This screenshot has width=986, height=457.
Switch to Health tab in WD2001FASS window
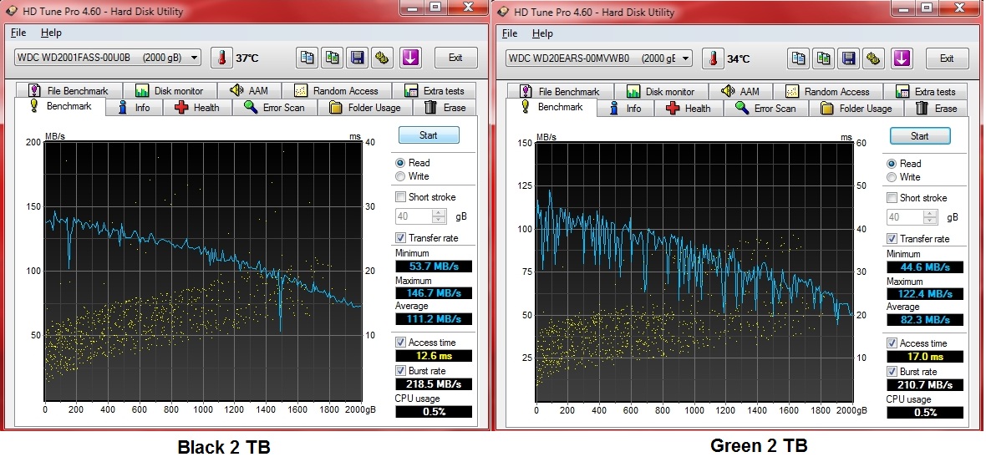[197, 107]
